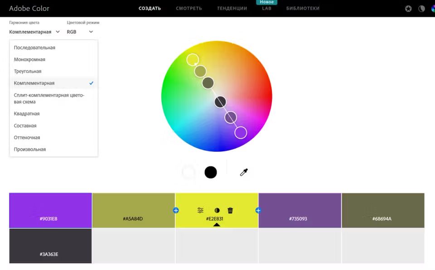This screenshot has height=270, width=435.
Task: Delete the yellow #E2E831 swatch via trash icon
Action: pos(230,210)
